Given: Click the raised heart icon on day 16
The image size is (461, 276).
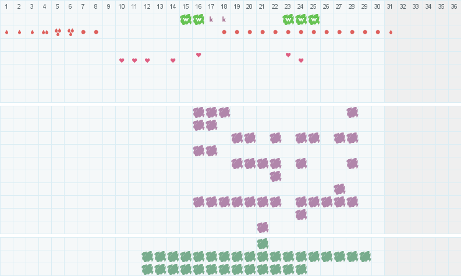Looking at the screenshot, I should tap(198, 55).
